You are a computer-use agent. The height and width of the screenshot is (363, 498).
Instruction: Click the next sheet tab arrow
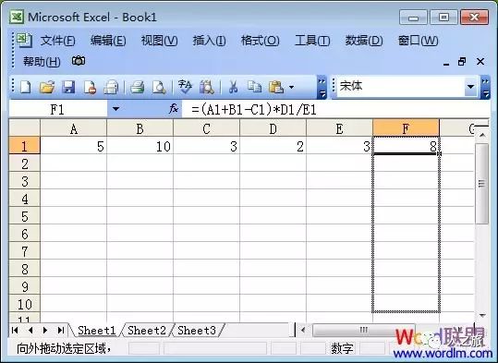tap(45, 331)
